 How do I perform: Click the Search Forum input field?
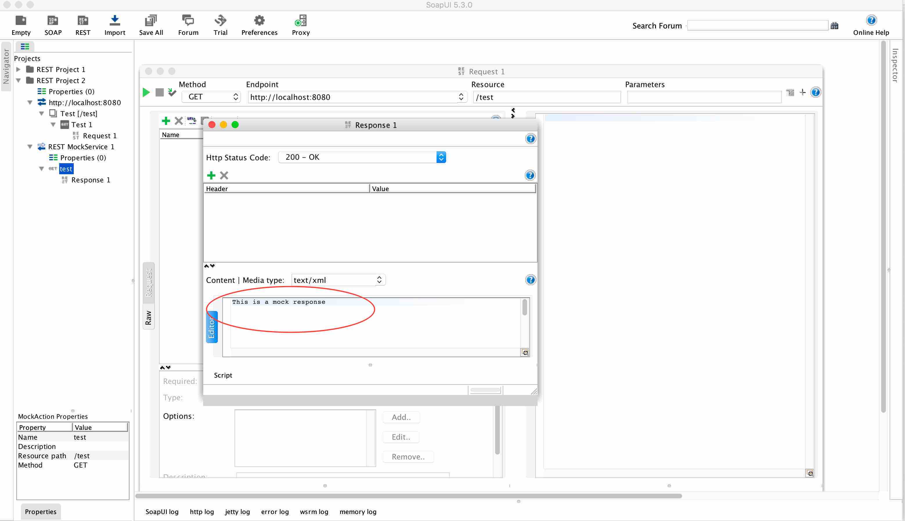tap(758, 25)
